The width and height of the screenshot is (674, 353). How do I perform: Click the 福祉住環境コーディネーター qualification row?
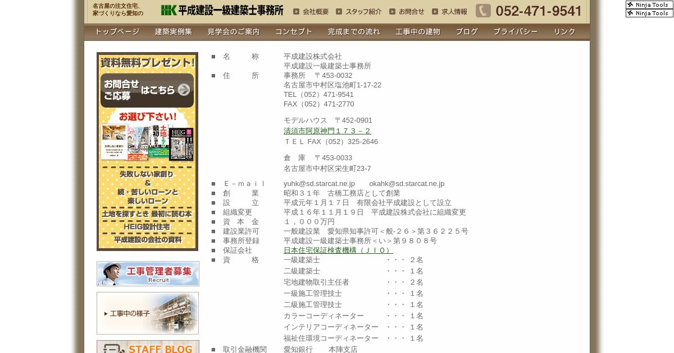pyautogui.click(x=353, y=338)
